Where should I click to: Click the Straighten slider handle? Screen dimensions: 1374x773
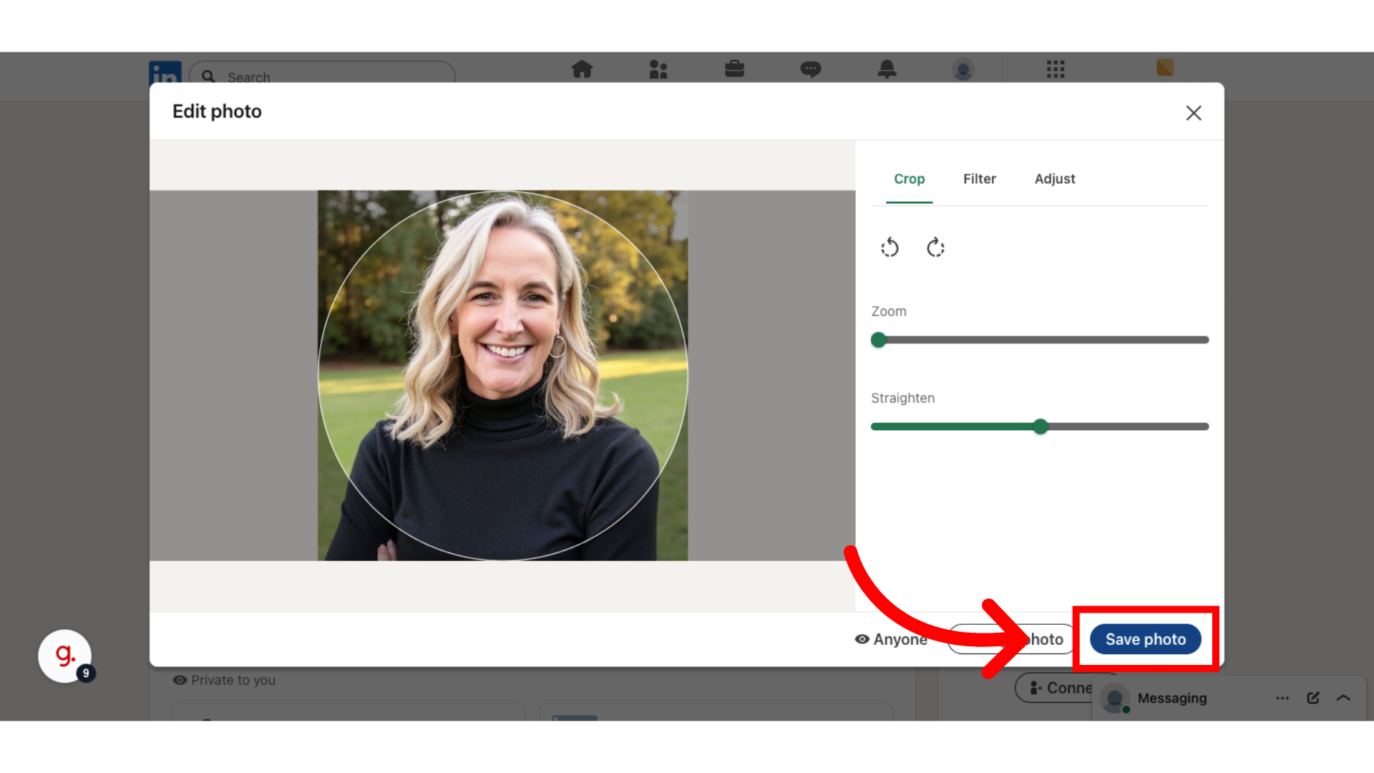tap(1041, 427)
